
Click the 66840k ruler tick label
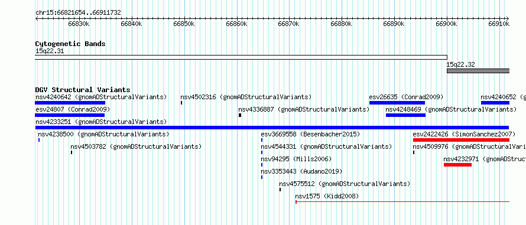pos(131,24)
